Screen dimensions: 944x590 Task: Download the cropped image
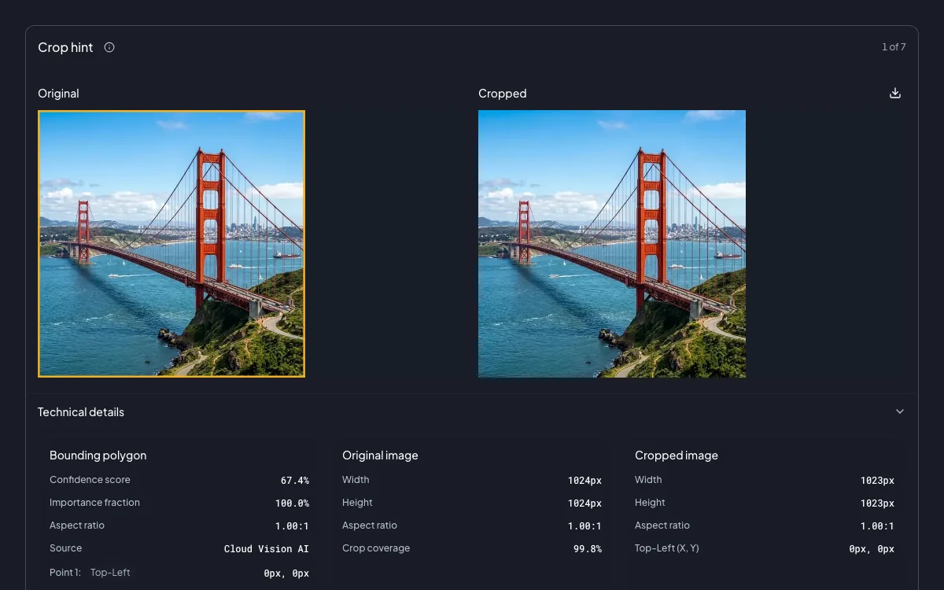pos(894,93)
